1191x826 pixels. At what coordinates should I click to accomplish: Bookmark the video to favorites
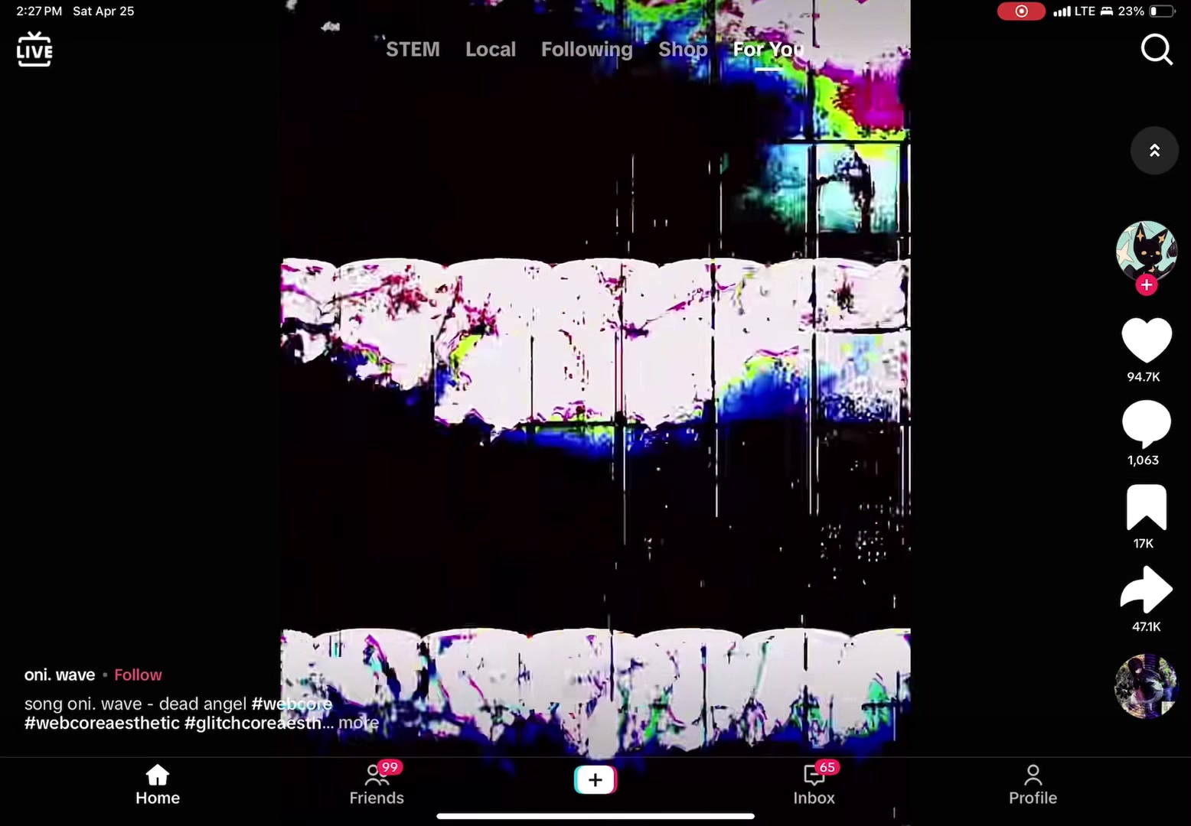click(1146, 507)
